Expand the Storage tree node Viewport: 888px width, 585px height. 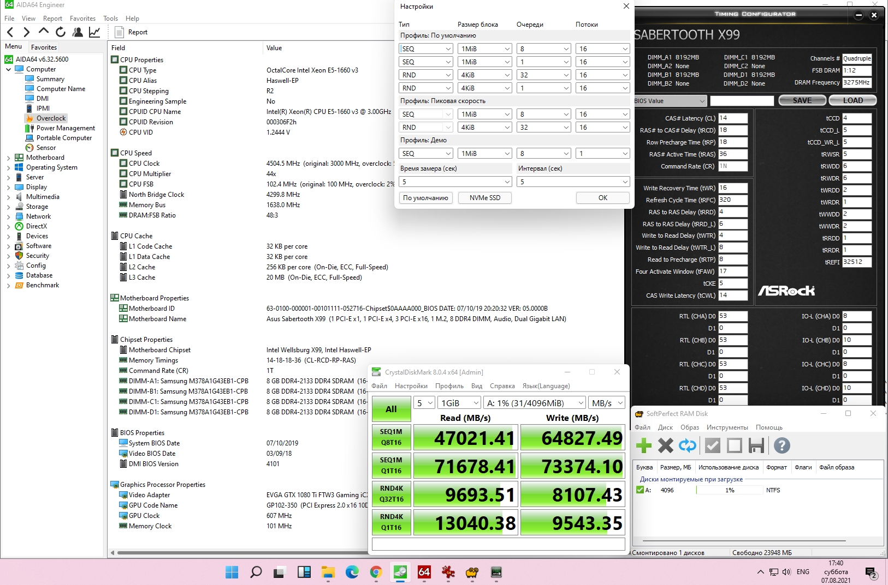click(8, 207)
